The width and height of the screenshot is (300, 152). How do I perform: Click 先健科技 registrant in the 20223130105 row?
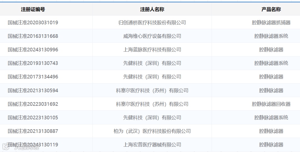pyautogui.click(x=152, y=117)
